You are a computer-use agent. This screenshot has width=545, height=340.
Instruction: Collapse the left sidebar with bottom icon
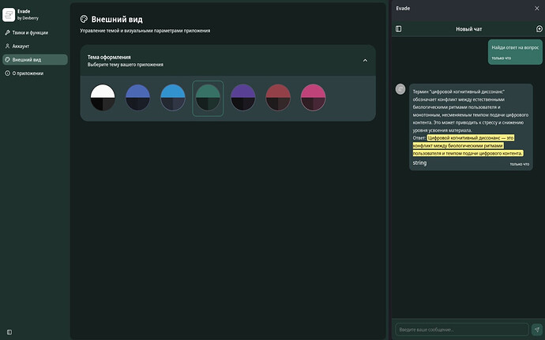9,331
